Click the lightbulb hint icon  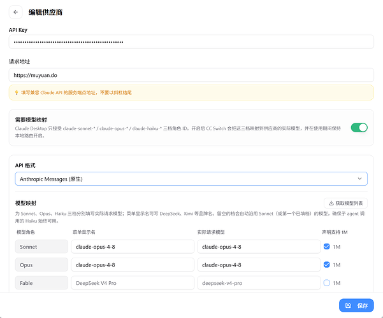pos(17,93)
